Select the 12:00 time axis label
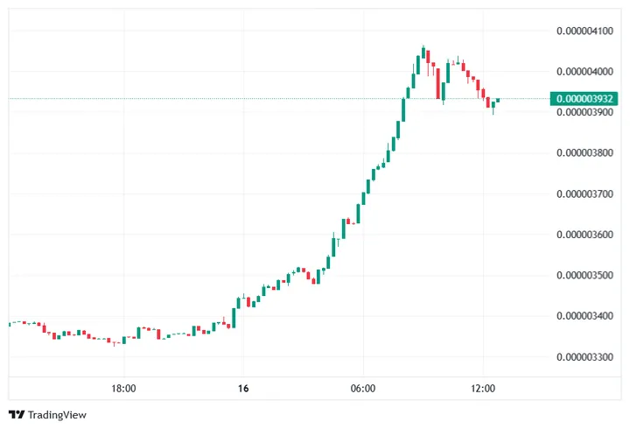The width and height of the screenshot is (630, 429). click(x=483, y=388)
